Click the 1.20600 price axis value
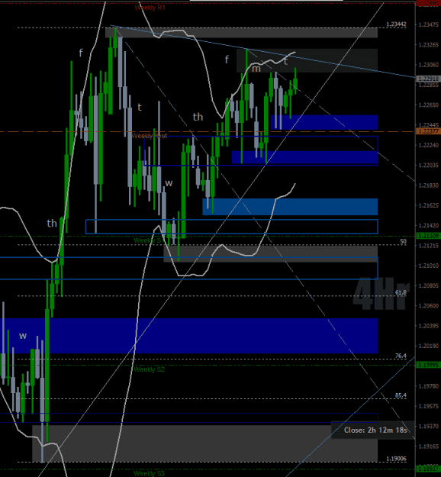Image resolution: width=441 pixels, height=477 pixels. click(x=428, y=306)
